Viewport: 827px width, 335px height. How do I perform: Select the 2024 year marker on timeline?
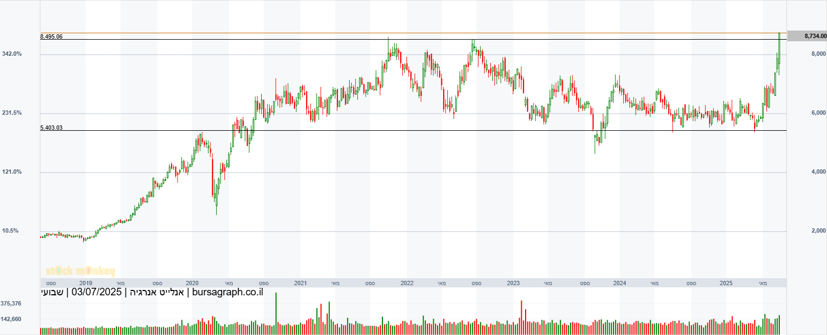[620, 283]
